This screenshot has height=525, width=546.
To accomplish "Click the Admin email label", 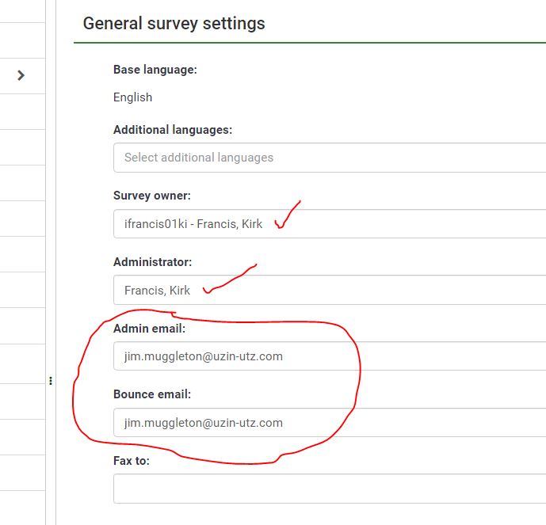I will click(149, 328).
